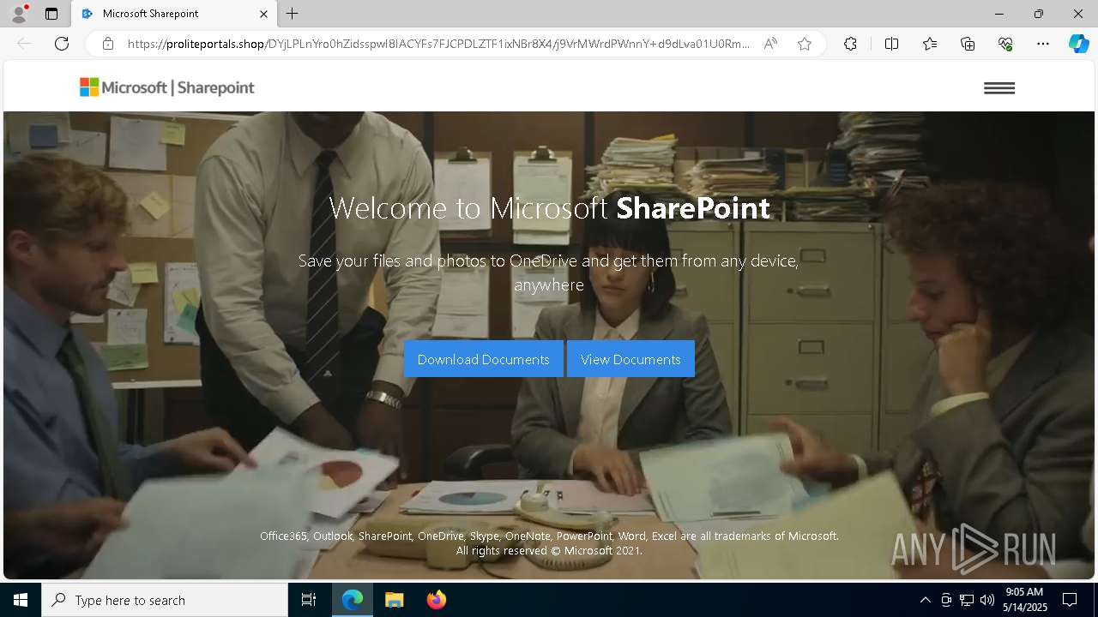Open volume control tray icon
This screenshot has height=617, width=1098.
coord(987,600)
